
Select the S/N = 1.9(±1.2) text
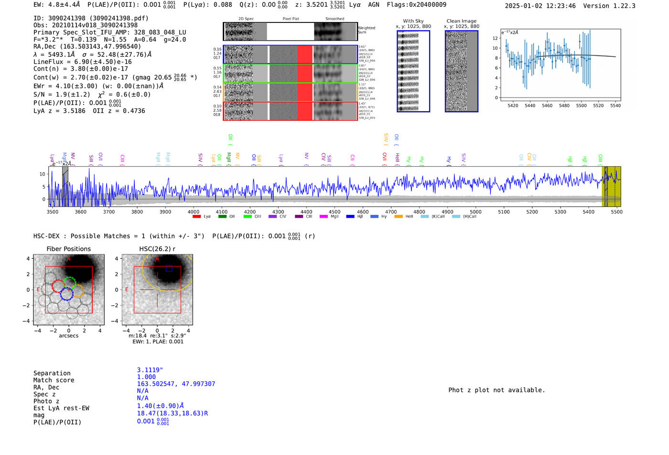coord(62,95)
